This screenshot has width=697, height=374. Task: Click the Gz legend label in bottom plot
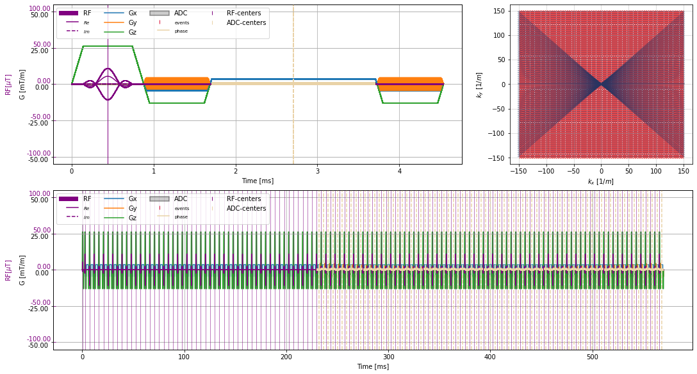tap(133, 218)
